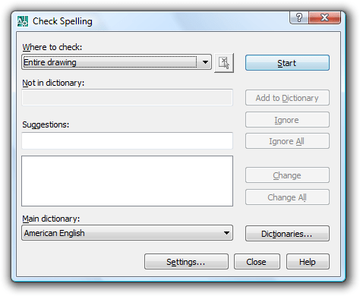Start the spelling check
Image resolution: width=360 pixels, height=296 pixels.
pyautogui.click(x=287, y=63)
